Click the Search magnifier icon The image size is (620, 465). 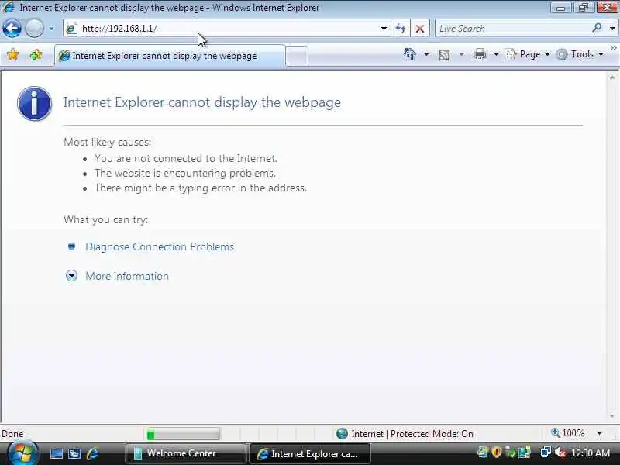pyautogui.click(x=597, y=28)
